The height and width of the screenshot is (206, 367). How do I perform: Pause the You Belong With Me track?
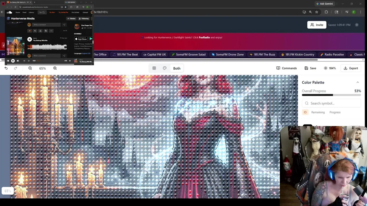pos(30,39)
